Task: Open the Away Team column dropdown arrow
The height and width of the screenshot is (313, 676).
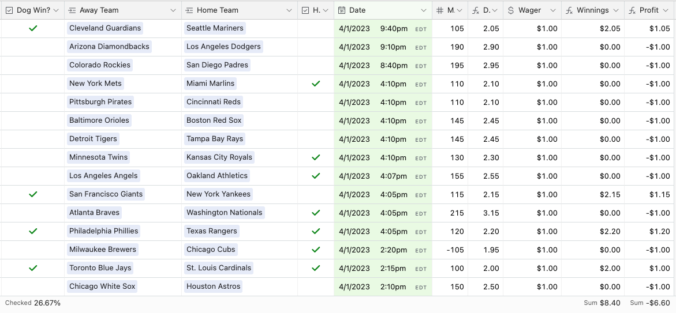Action: [x=173, y=10]
